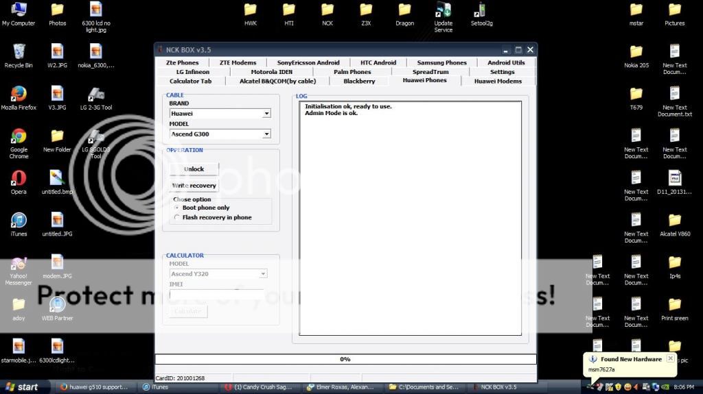Launch Opera from the desktop

pos(19,178)
